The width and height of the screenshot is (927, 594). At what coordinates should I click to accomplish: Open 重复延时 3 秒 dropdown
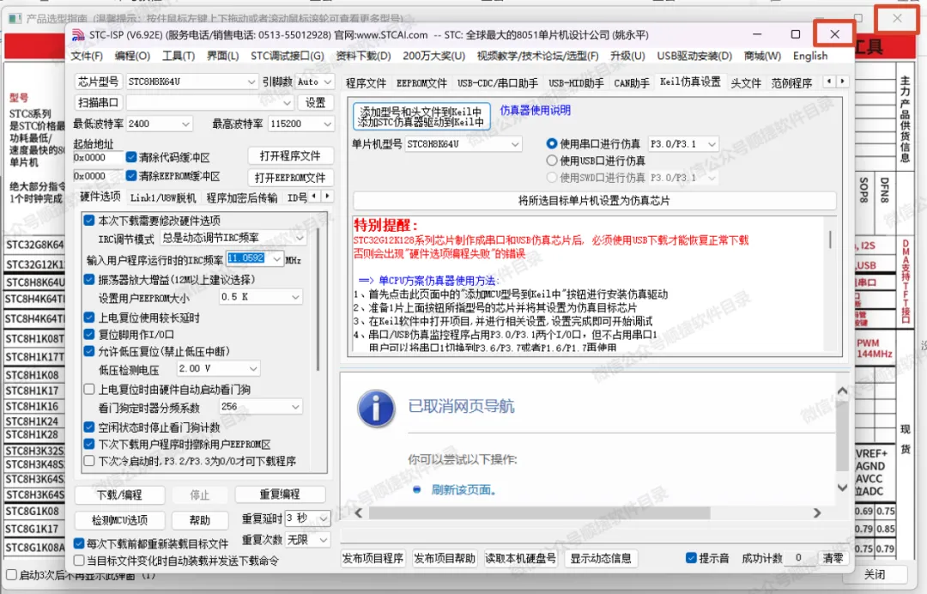[307, 518]
